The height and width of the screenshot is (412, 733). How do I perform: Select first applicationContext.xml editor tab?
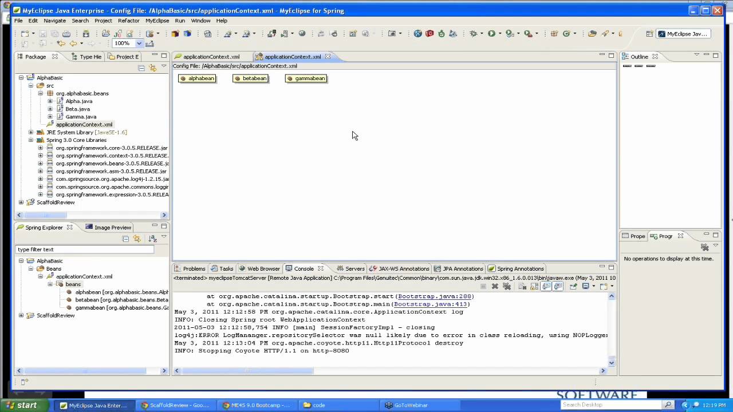pos(207,57)
